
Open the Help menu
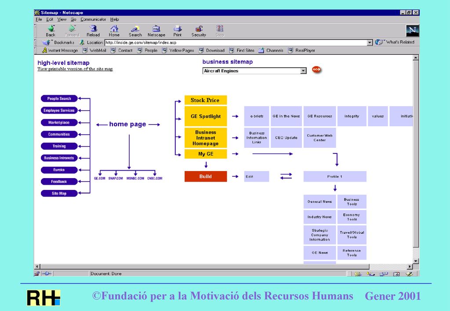click(x=115, y=19)
